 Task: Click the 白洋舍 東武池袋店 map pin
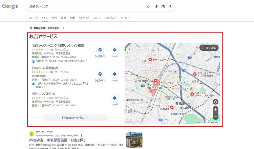(155, 80)
